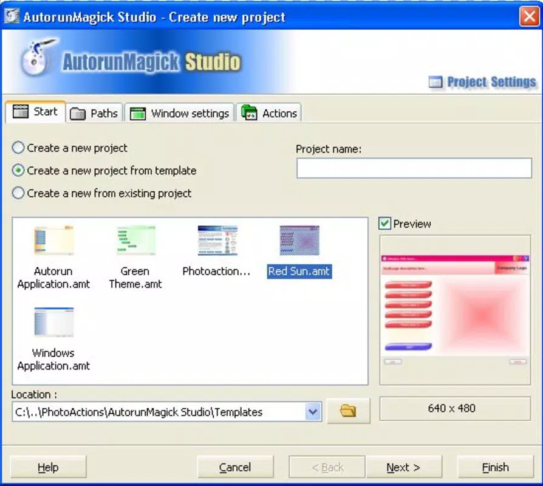Viewport: 543px width, 486px height.
Task: Pick the Windows Application.amt template icon
Action: pos(53,322)
